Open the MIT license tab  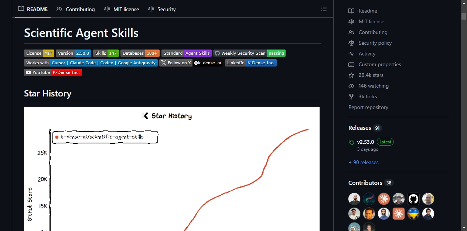click(x=122, y=9)
